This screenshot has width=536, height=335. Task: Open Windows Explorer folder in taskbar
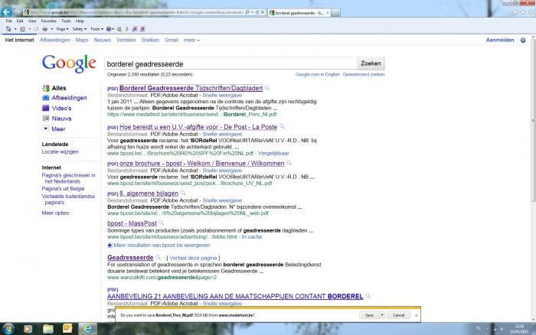click(48, 329)
